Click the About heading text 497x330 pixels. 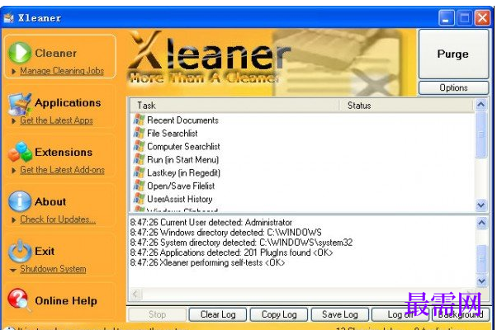[x=50, y=201]
